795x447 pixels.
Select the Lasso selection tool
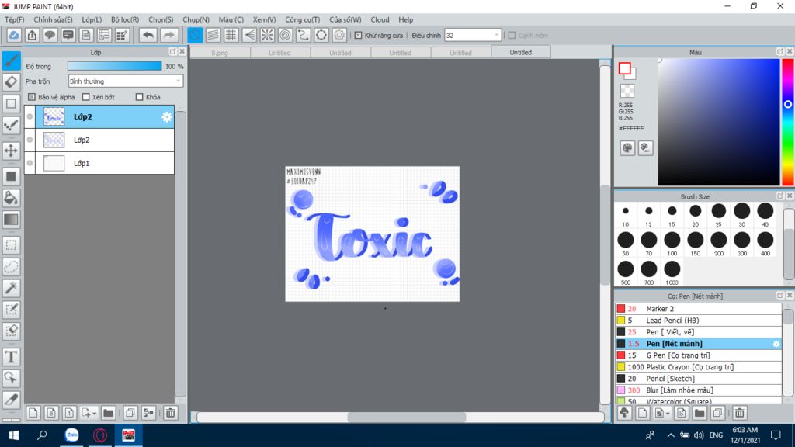[x=11, y=267]
